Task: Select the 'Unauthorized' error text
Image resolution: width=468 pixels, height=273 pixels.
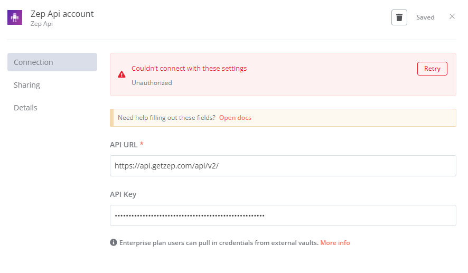Action: (x=152, y=83)
